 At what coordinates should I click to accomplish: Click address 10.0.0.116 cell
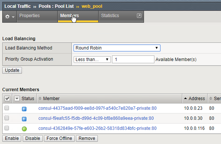pyautogui.click(x=194, y=128)
